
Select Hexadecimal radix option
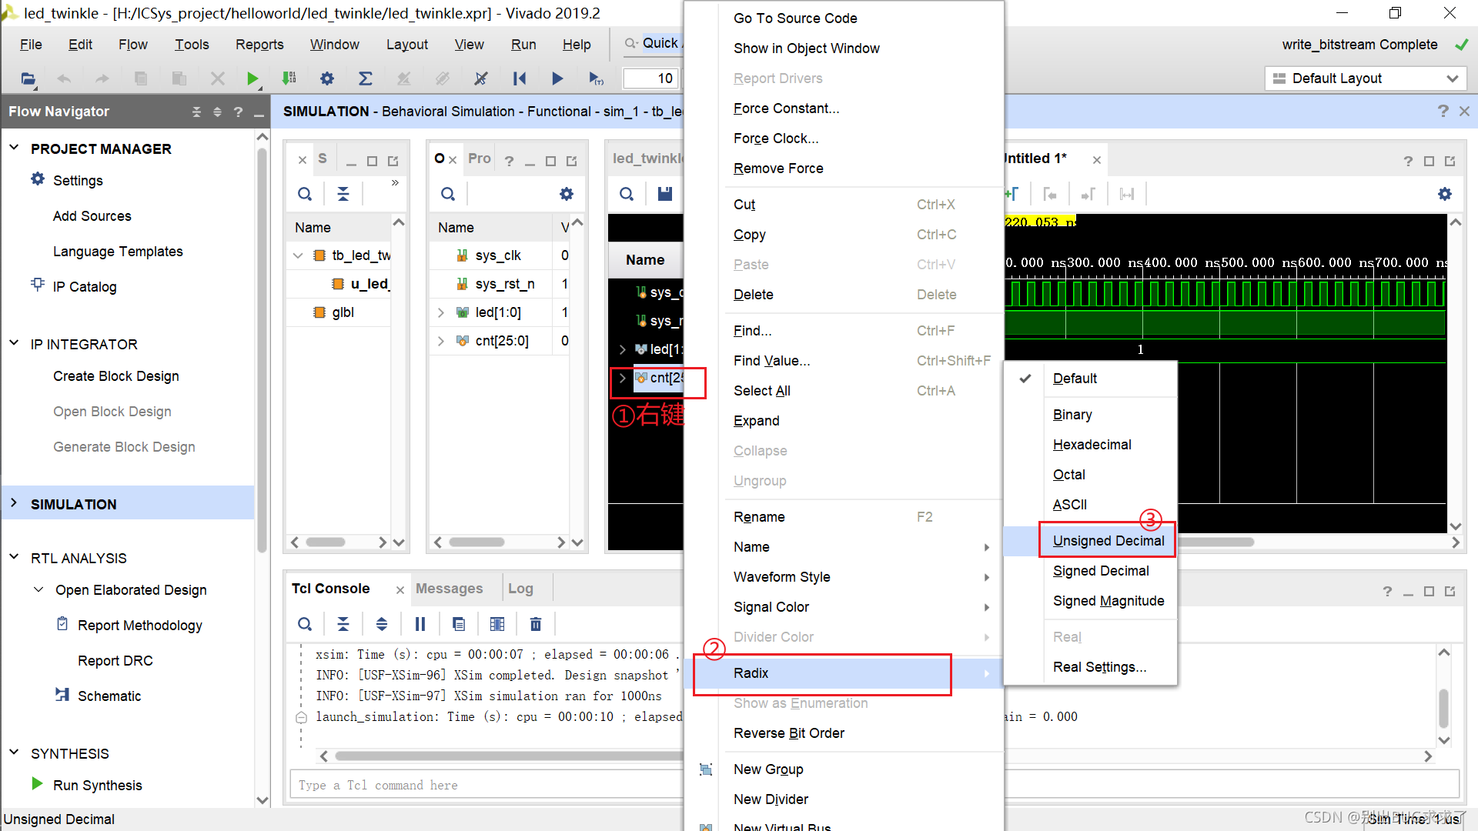click(x=1092, y=445)
